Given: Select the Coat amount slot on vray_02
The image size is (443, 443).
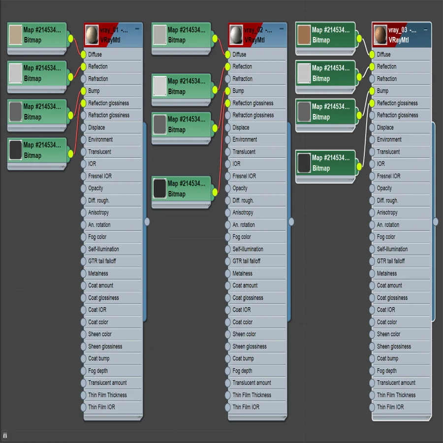Looking at the screenshot, I should [257, 285].
